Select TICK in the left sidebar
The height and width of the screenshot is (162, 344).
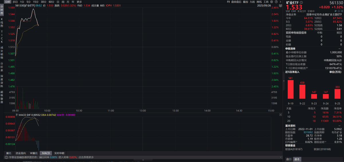click(x=2, y=36)
